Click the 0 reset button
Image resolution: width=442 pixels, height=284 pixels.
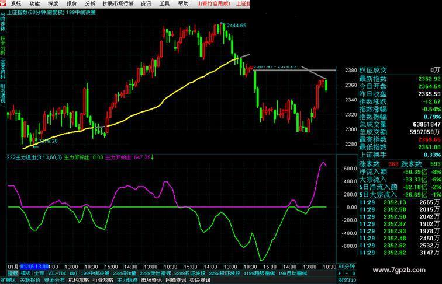click(354, 274)
